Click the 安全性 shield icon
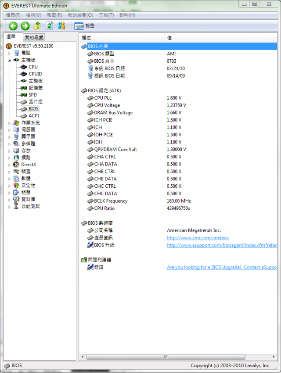The width and height of the screenshot is (281, 373). click(16, 185)
